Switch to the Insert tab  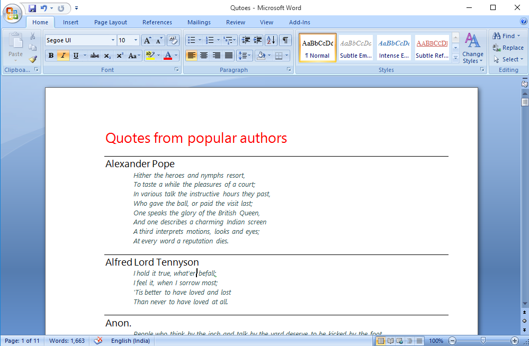coord(70,22)
